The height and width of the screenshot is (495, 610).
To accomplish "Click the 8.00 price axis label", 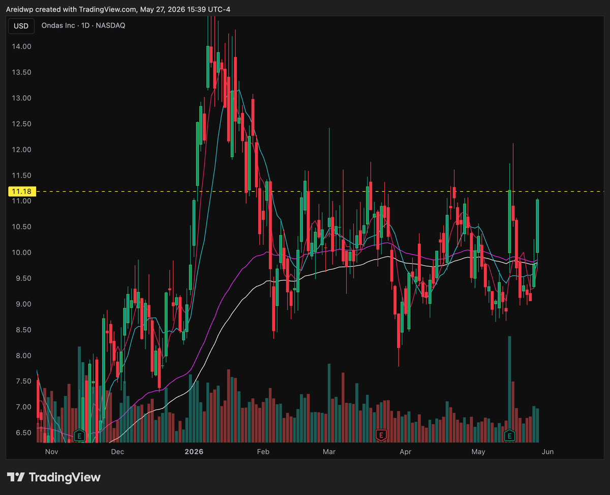I will [x=22, y=356].
